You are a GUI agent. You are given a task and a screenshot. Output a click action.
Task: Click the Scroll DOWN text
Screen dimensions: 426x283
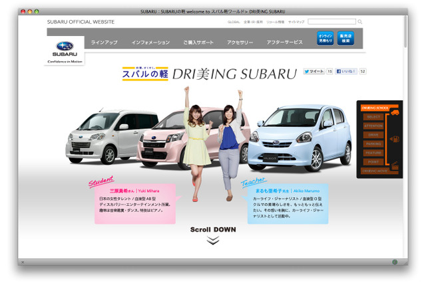click(213, 230)
